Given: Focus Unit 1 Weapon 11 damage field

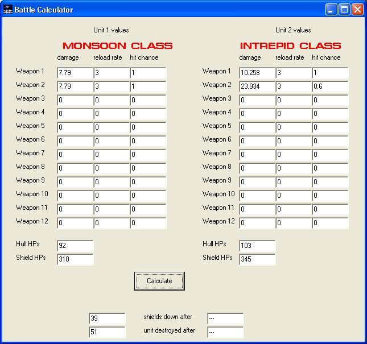Looking at the screenshot, I should click(75, 209).
